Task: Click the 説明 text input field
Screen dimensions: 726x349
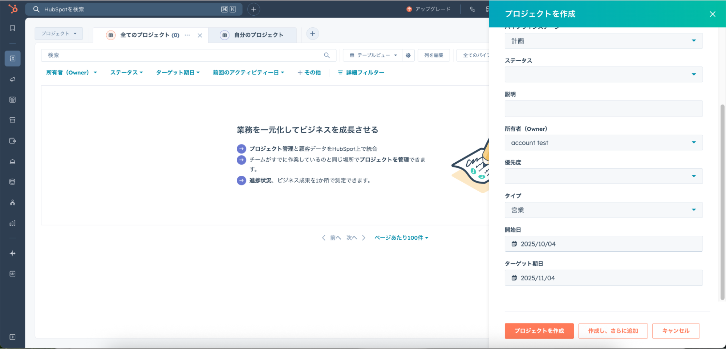Action: (603, 109)
